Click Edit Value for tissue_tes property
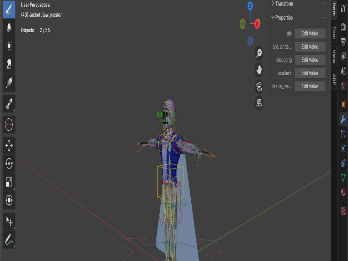The height and width of the screenshot is (261, 348). coord(310,86)
